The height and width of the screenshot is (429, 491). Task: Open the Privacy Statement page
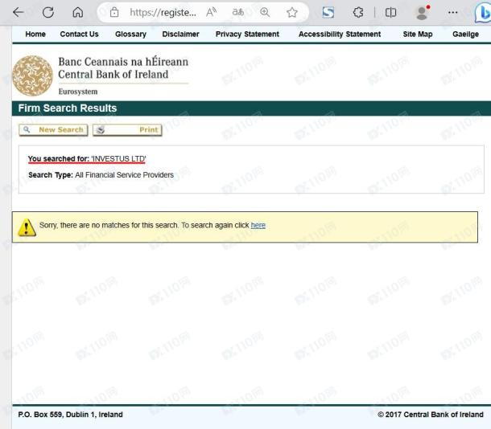(x=247, y=34)
